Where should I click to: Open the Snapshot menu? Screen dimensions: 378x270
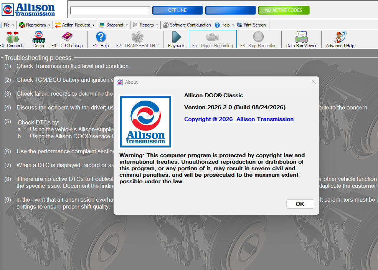point(115,25)
